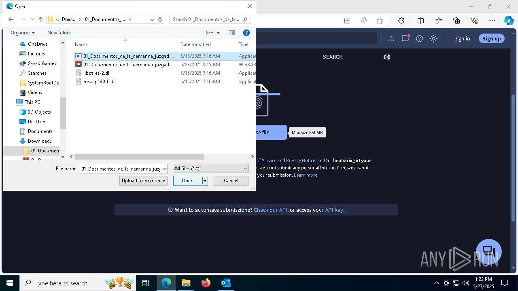Select msvcp140_6.dll file

pyautogui.click(x=100, y=82)
